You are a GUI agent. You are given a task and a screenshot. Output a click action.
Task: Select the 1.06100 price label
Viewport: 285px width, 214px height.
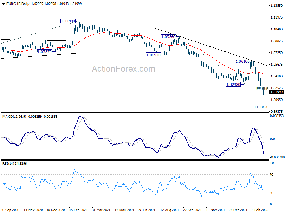(243, 61)
